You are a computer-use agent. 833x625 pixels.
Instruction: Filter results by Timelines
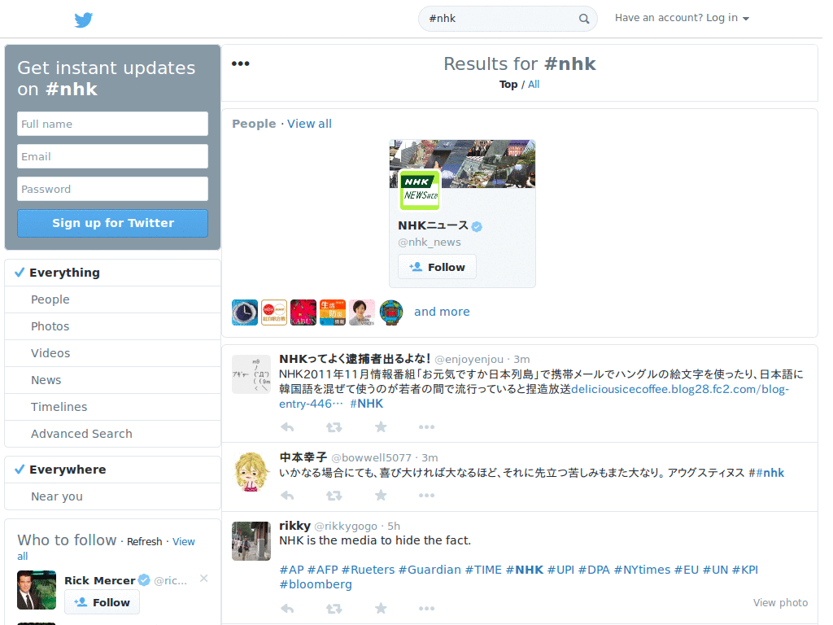112,407
